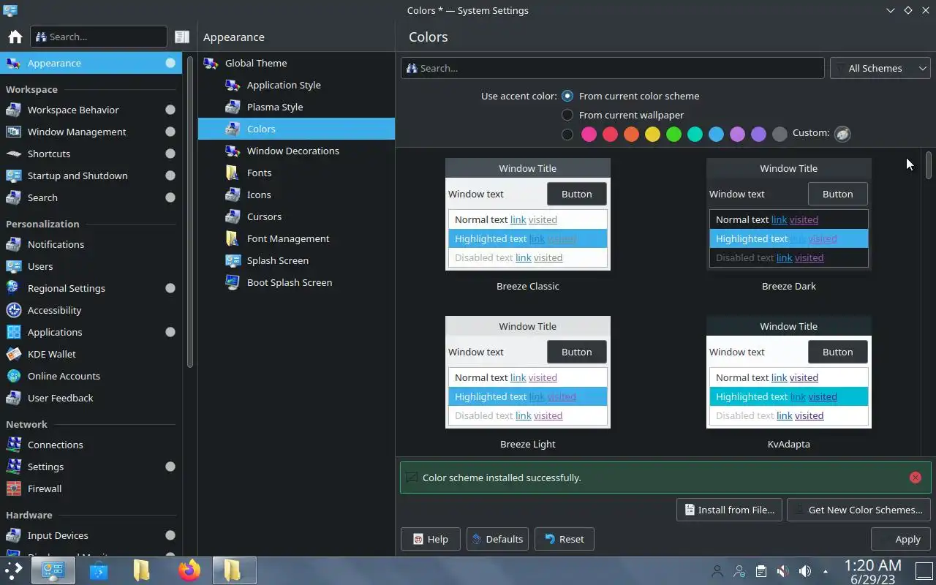Click the Applications icon
936x585 pixels.
[x=13, y=332]
